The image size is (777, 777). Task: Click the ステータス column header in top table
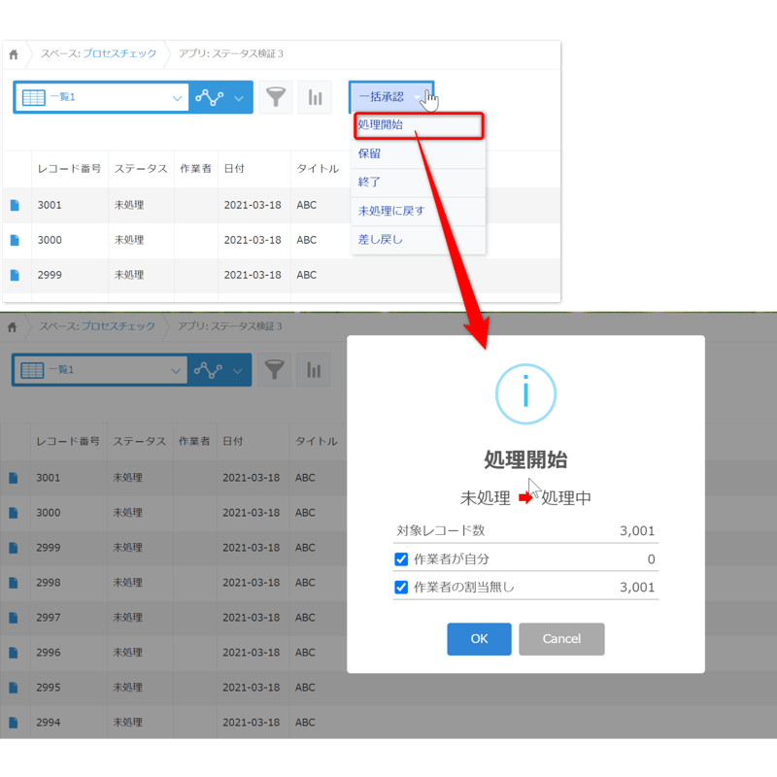coord(141,169)
